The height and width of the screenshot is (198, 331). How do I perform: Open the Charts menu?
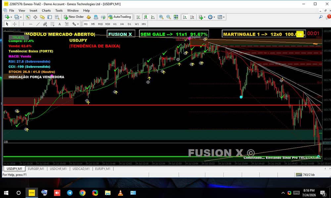pos(46,11)
